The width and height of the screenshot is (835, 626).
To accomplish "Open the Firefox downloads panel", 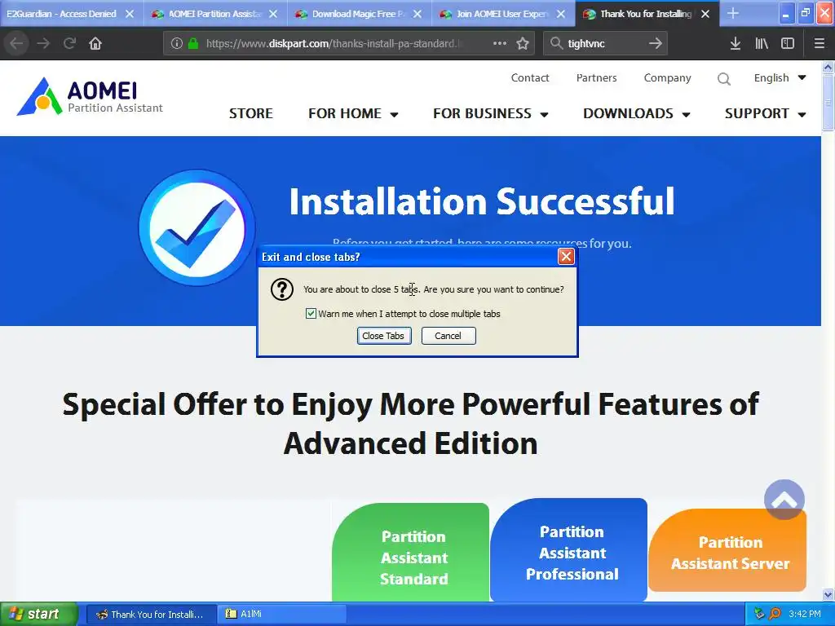I will tap(736, 43).
